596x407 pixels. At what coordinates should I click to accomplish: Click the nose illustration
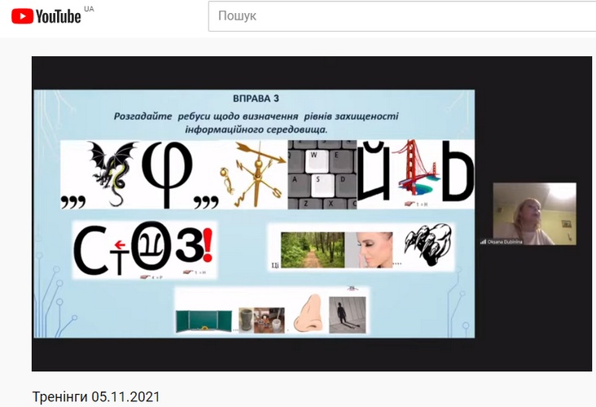(x=308, y=313)
